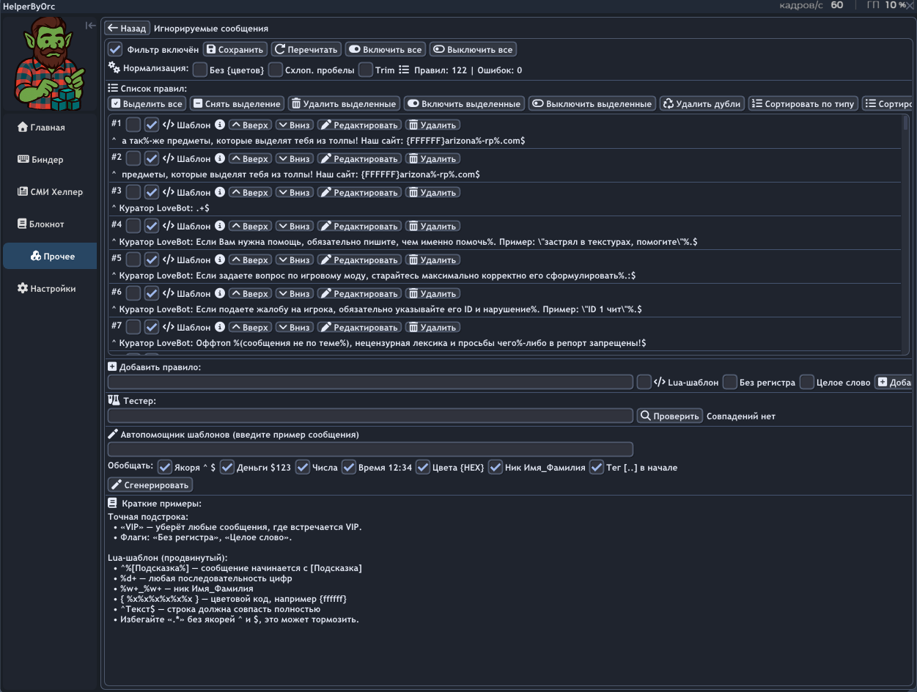Screen dimensions: 917x692
Task: Collapse the sidebar with the arrow icon
Action: [x=90, y=26]
